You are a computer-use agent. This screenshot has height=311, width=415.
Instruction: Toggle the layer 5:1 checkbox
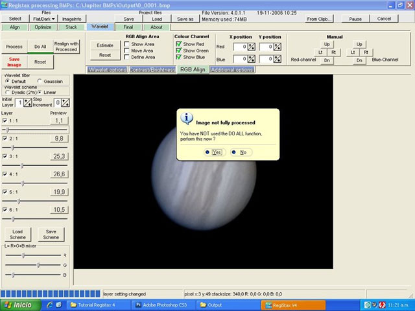(x=5, y=192)
